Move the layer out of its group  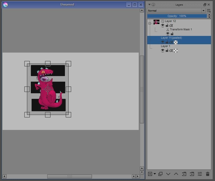tap(184, 174)
